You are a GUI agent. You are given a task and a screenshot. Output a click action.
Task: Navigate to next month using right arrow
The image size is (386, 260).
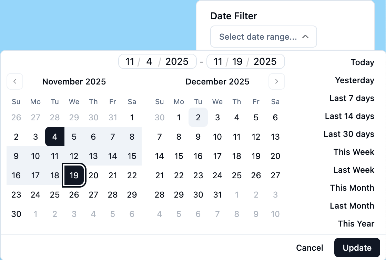pyautogui.click(x=277, y=81)
